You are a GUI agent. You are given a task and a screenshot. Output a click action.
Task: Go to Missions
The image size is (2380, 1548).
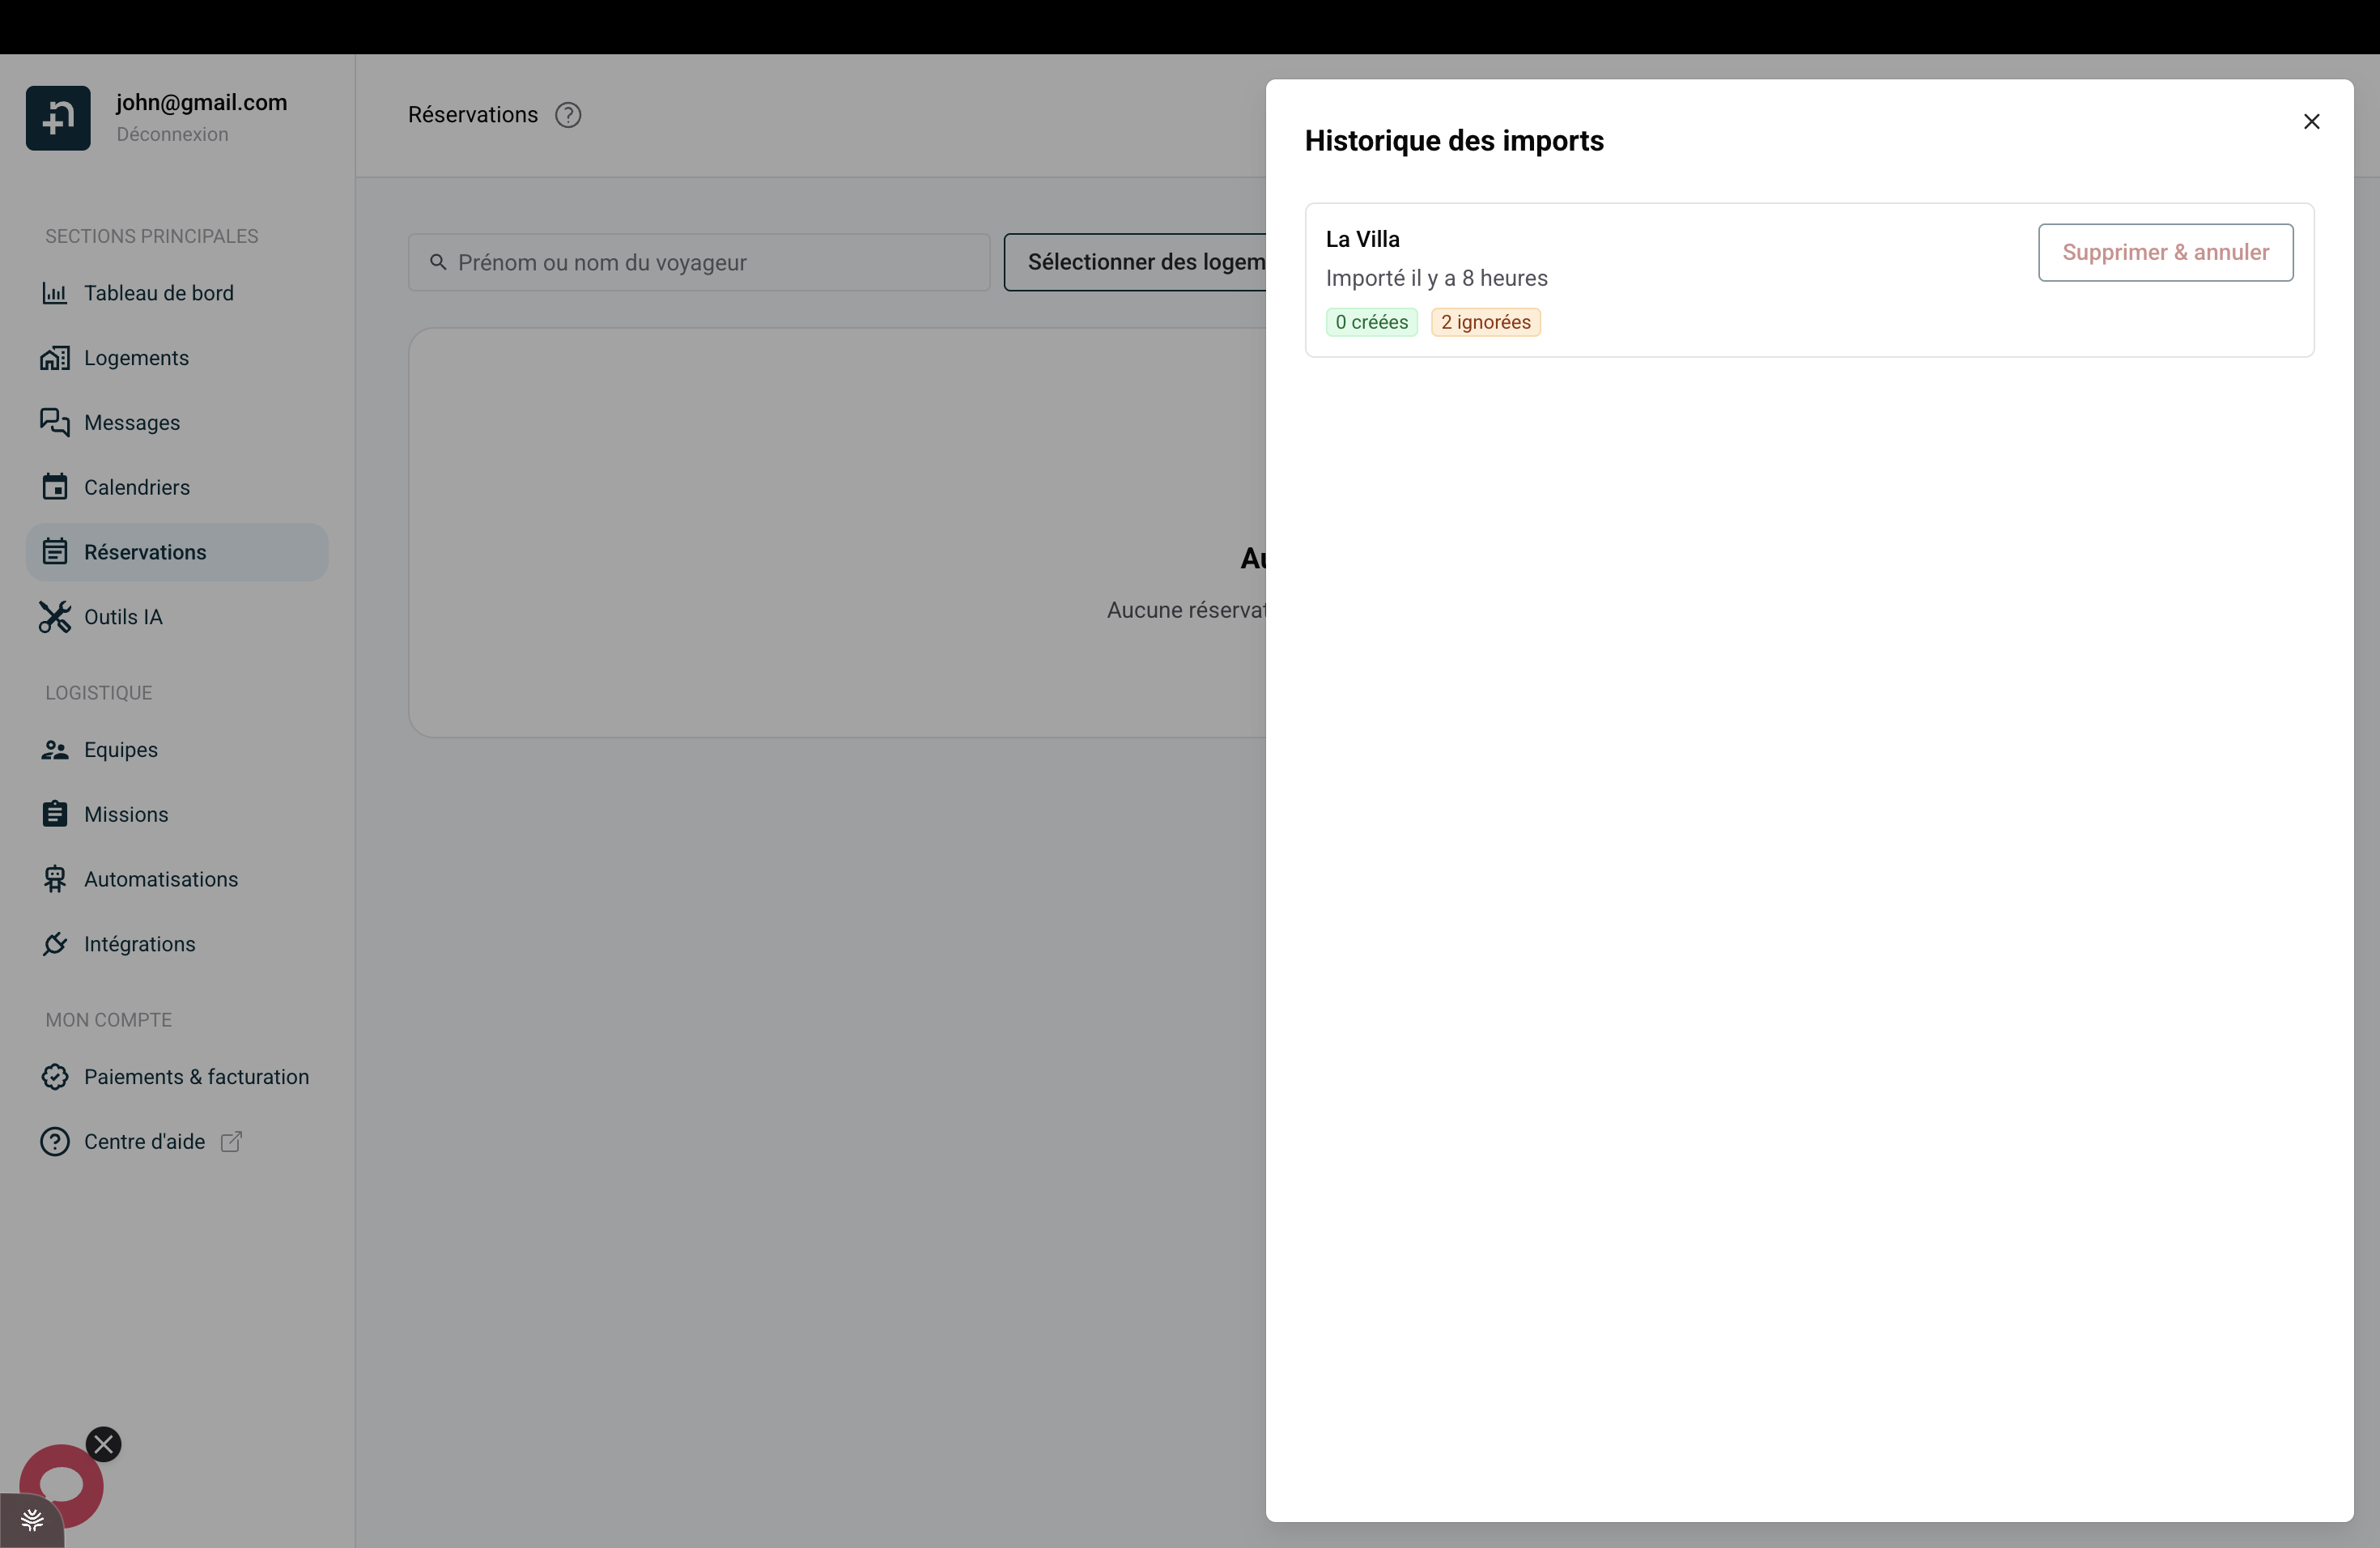[x=177, y=814]
